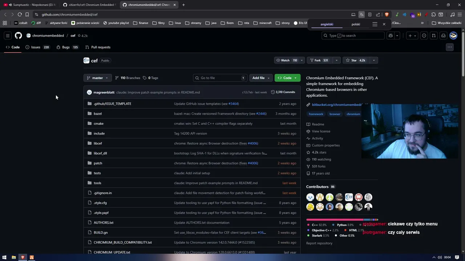Open the green Code dropdown button

point(287,78)
